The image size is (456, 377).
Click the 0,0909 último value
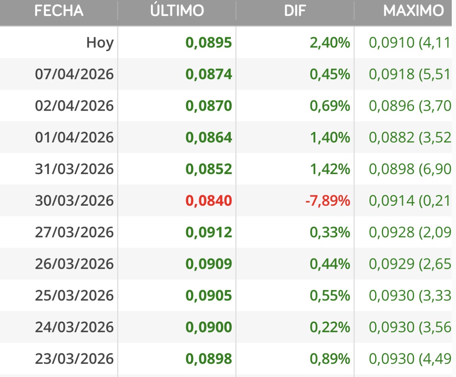[x=208, y=264]
